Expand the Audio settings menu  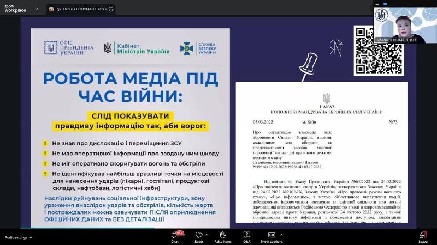click(x=31, y=237)
